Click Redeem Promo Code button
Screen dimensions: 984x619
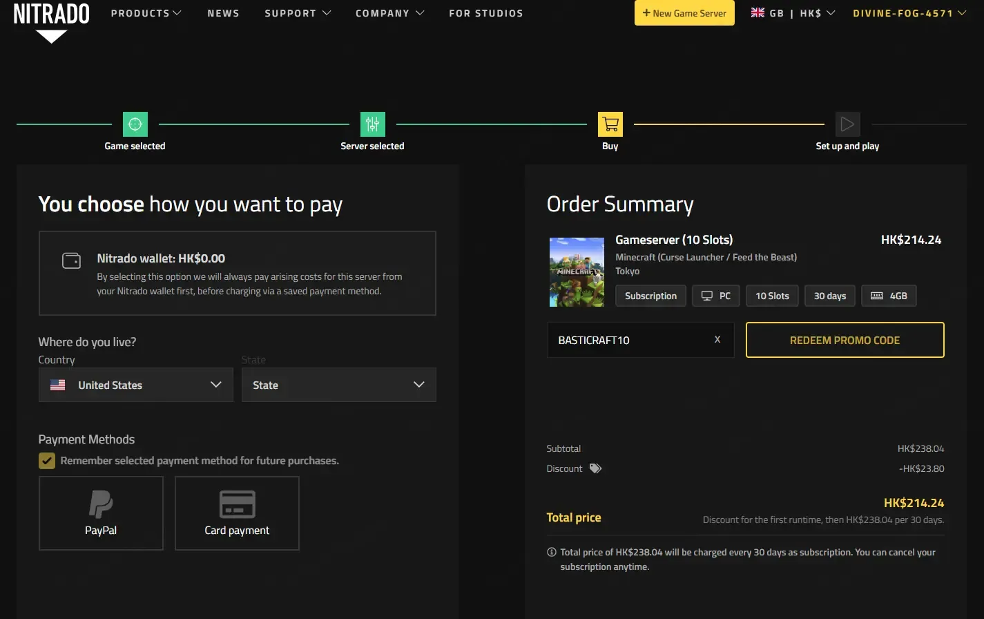[845, 340]
